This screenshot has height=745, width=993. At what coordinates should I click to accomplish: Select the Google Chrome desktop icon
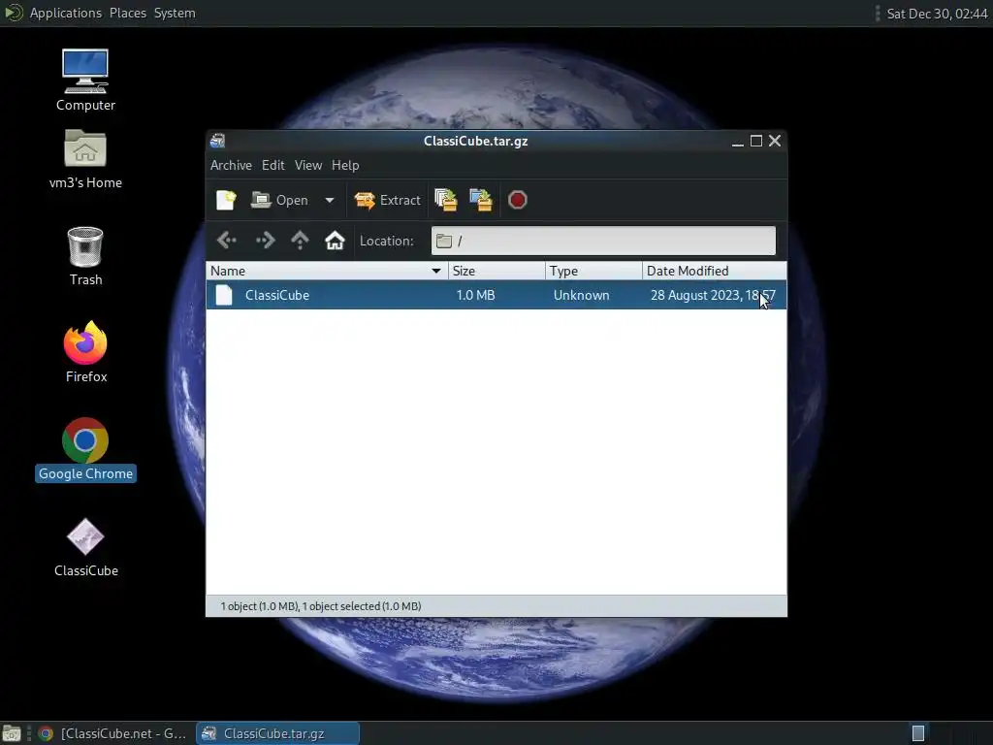coord(85,449)
